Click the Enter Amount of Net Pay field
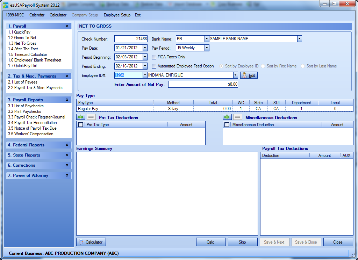Viewport: 358px width, 260px height. (203, 84)
